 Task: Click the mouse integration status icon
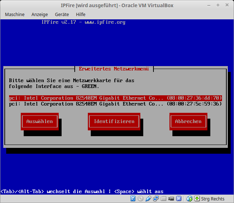(x=190, y=199)
